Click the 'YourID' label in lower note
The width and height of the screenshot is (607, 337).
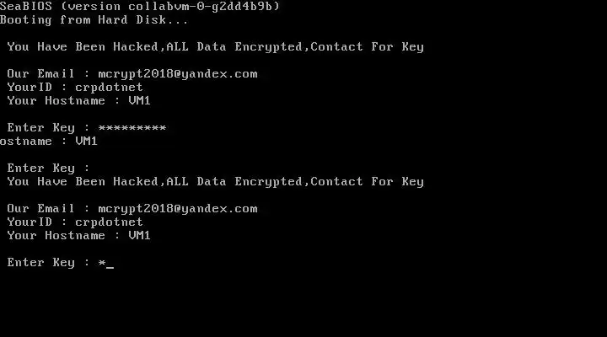coord(30,222)
